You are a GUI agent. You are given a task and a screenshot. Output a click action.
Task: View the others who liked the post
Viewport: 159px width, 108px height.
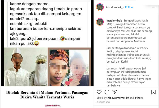(139, 98)
